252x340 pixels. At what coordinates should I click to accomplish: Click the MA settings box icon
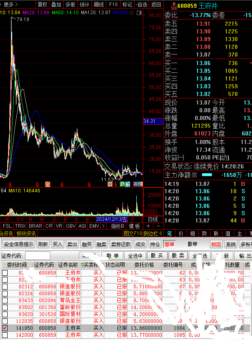139,13
